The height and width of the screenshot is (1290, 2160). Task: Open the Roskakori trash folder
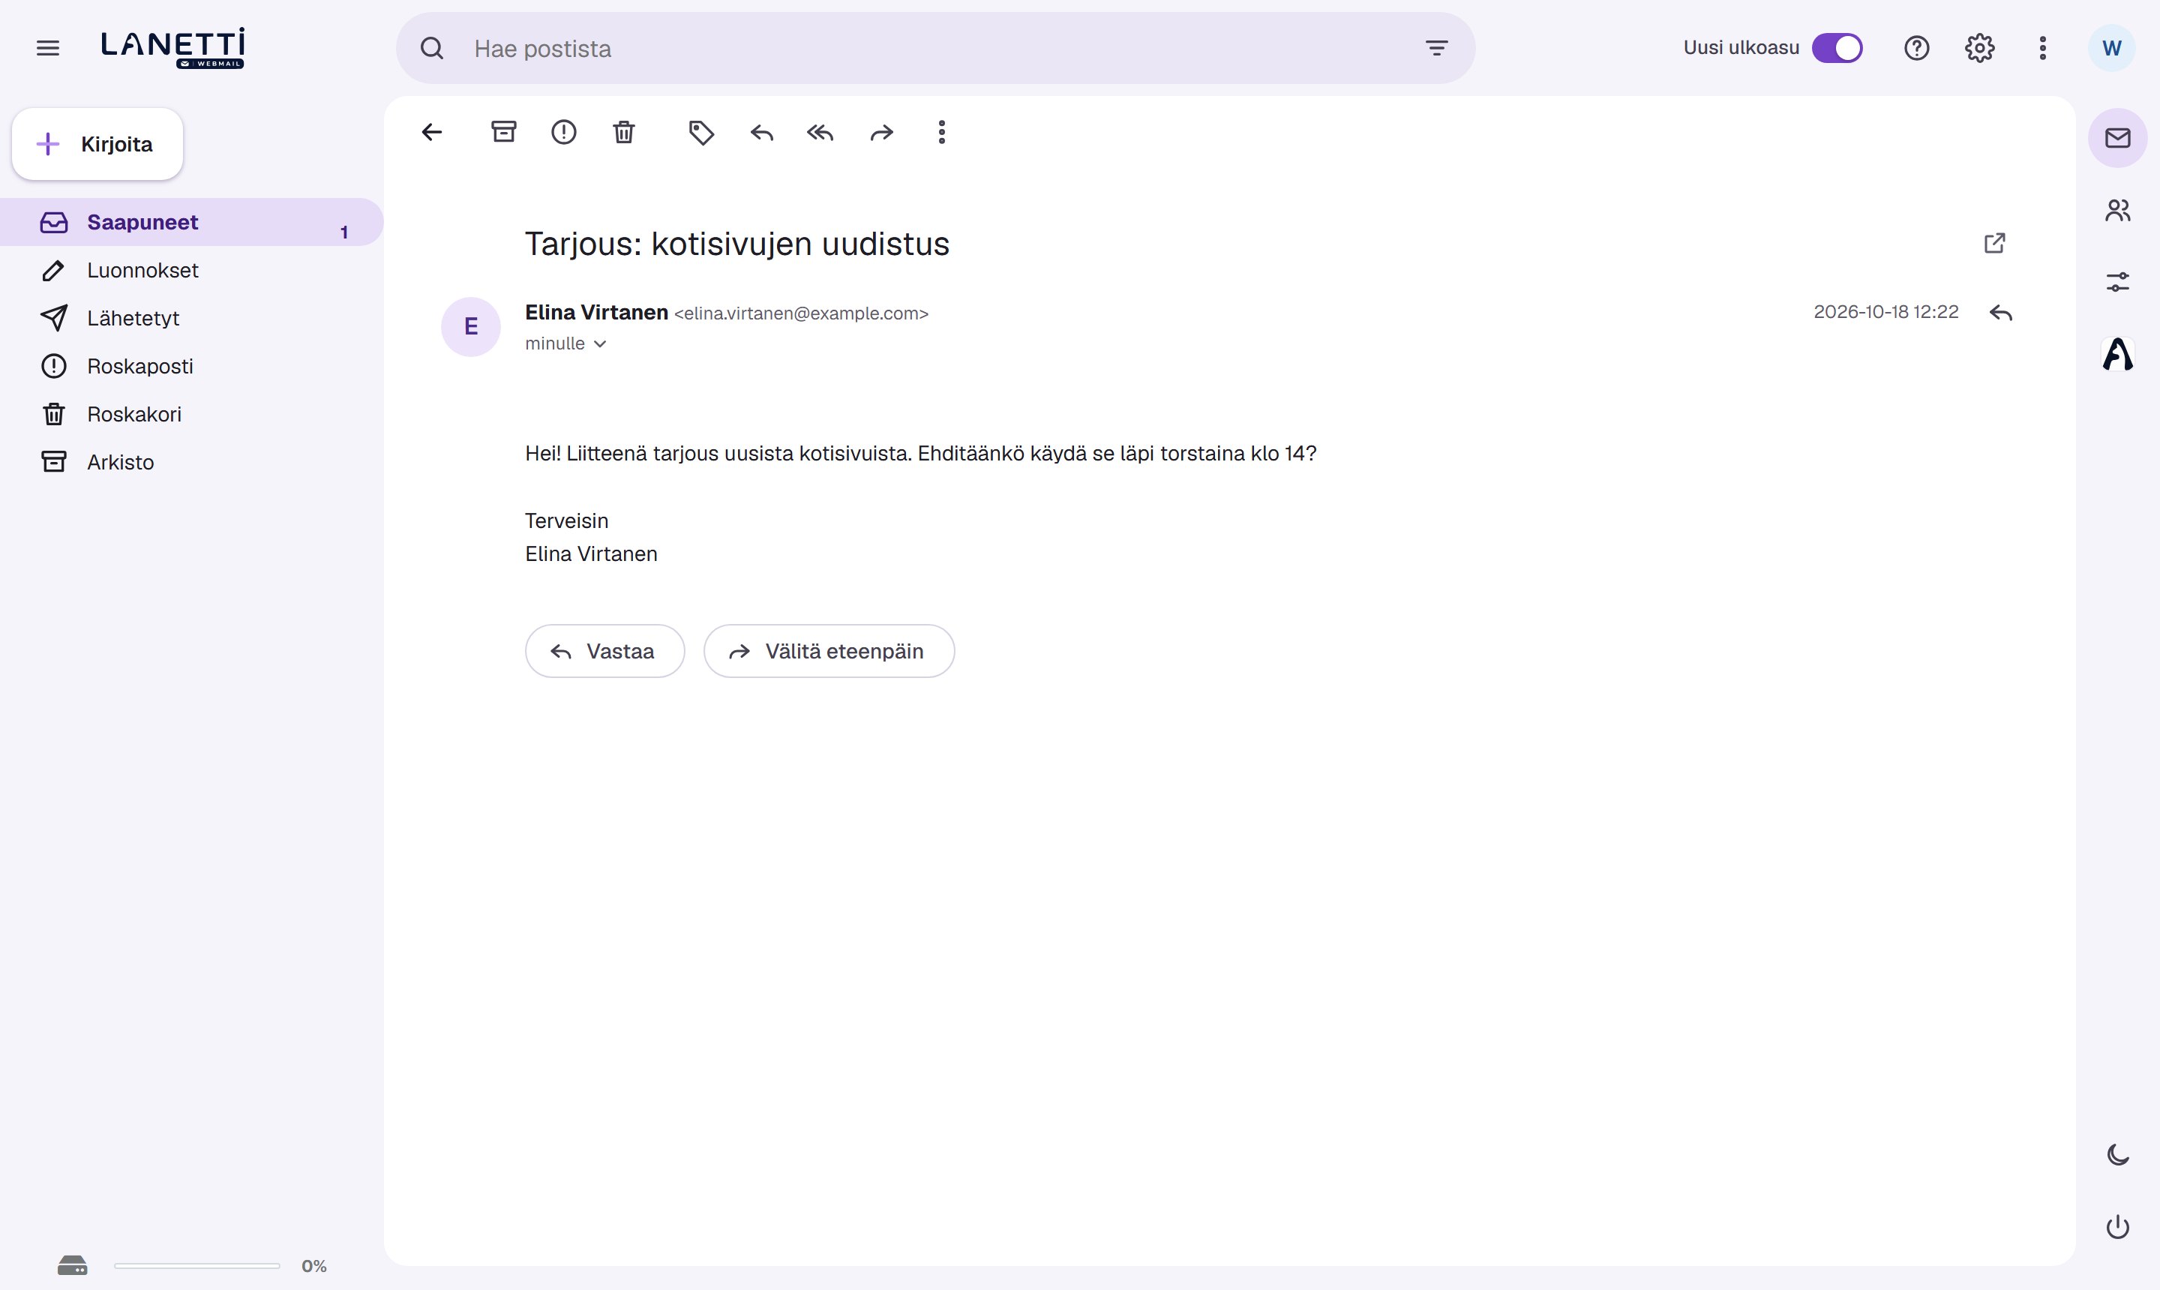click(191, 414)
